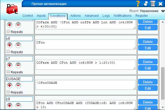The height and width of the screenshot is (110, 165).
Task: Check Repeats box for CUSAGE condition
Action: pyautogui.click(x=8, y=92)
